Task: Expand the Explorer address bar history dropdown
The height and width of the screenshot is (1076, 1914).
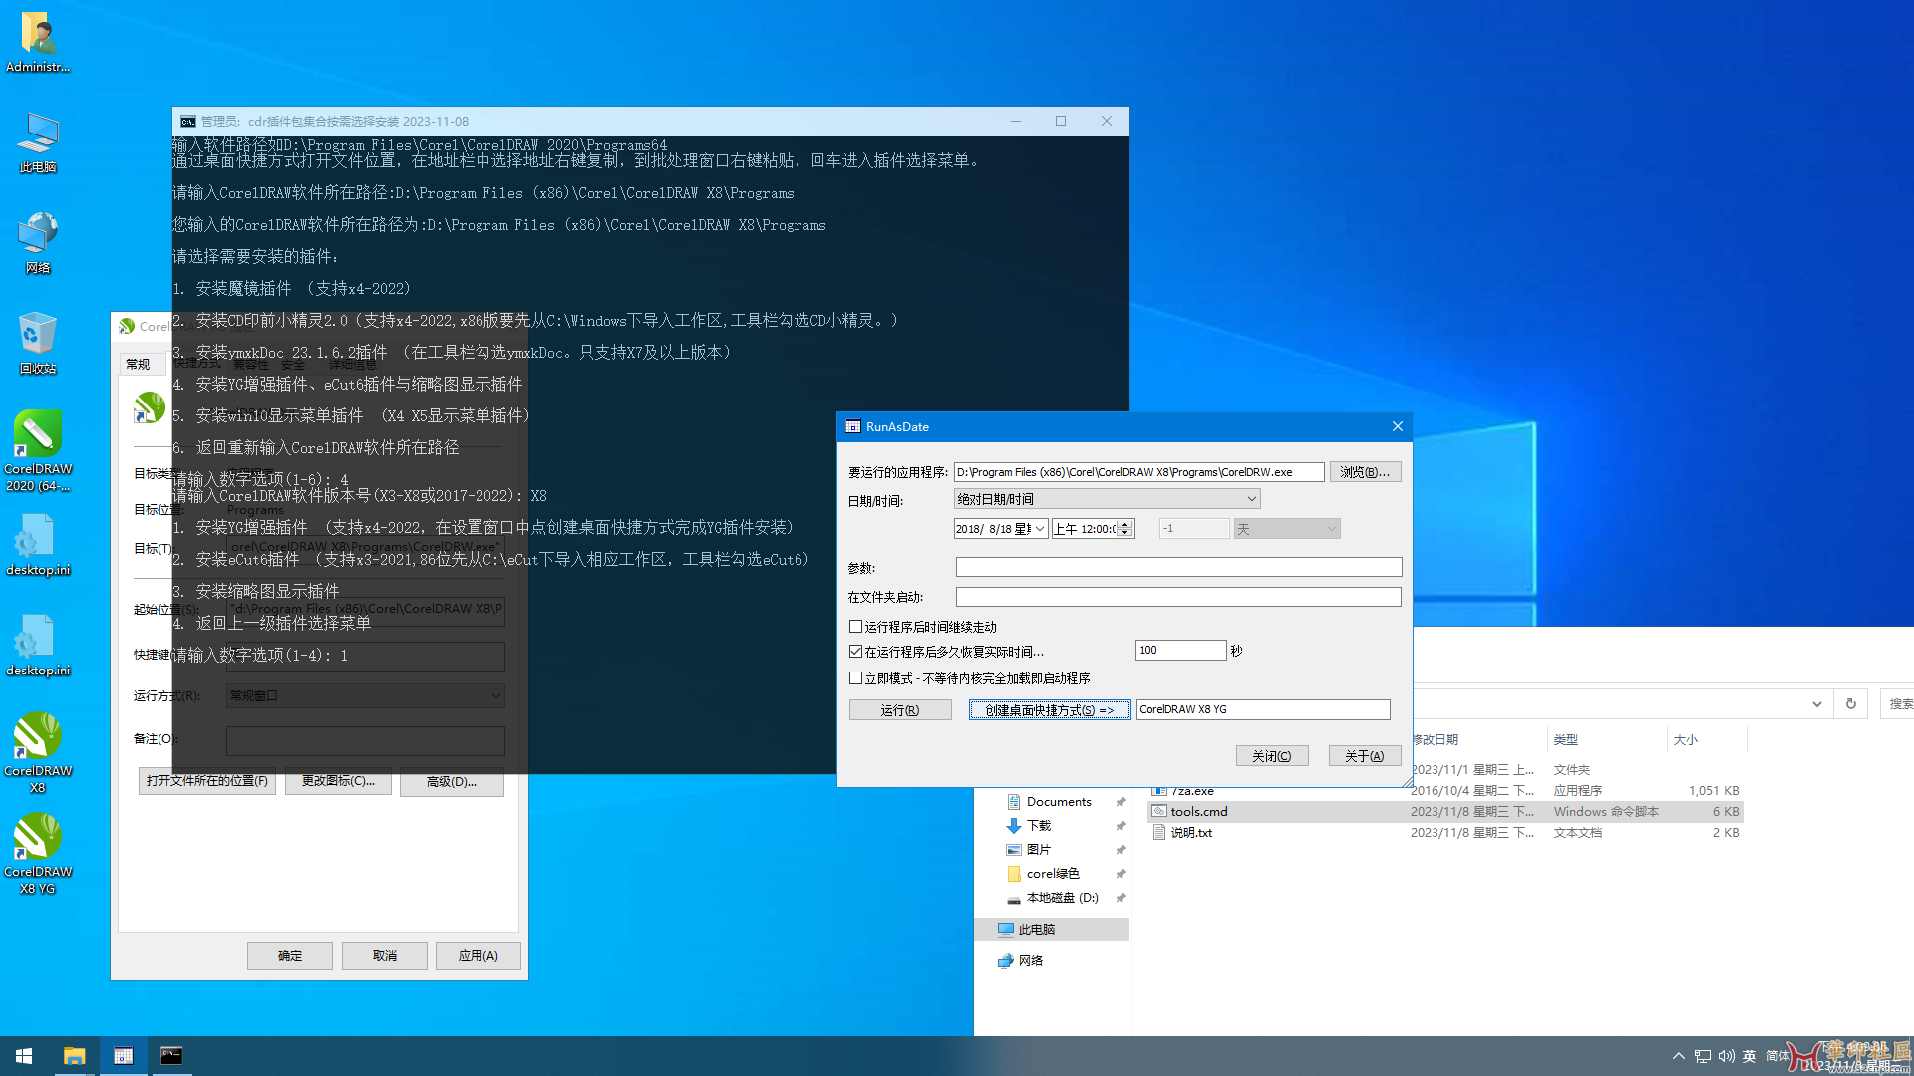Action: pyautogui.click(x=1817, y=704)
